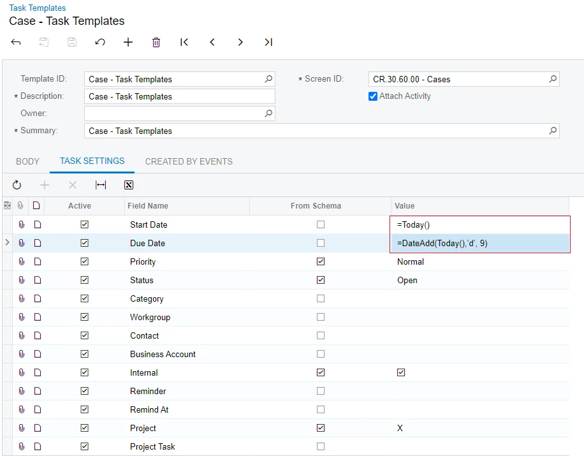Toggle the Value checkbox for Internal row

[x=401, y=372]
